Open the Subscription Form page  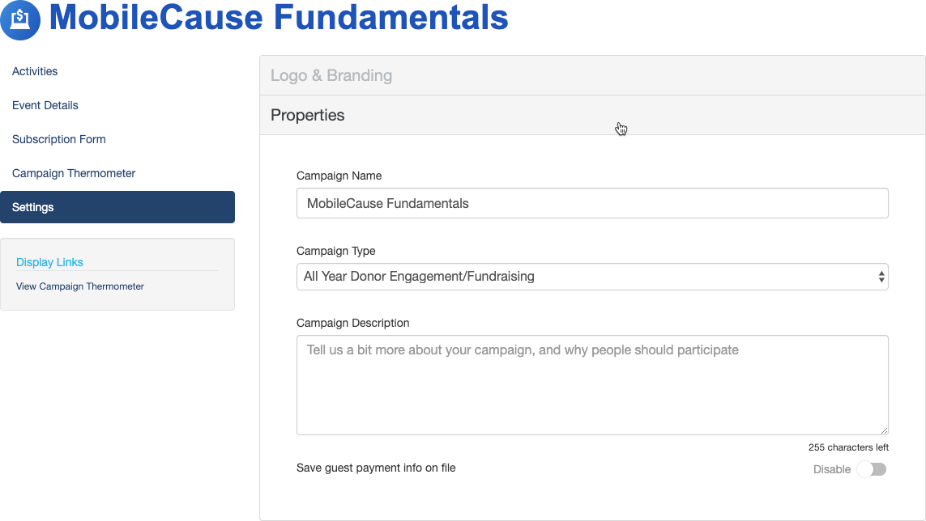[59, 139]
